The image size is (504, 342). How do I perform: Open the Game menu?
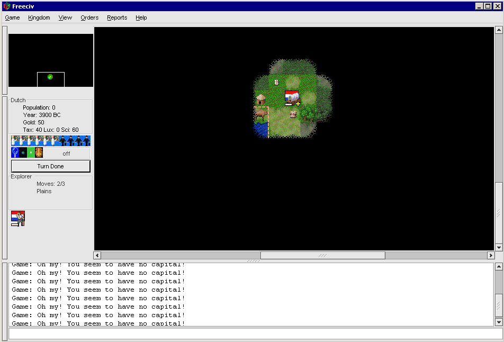tap(12, 17)
